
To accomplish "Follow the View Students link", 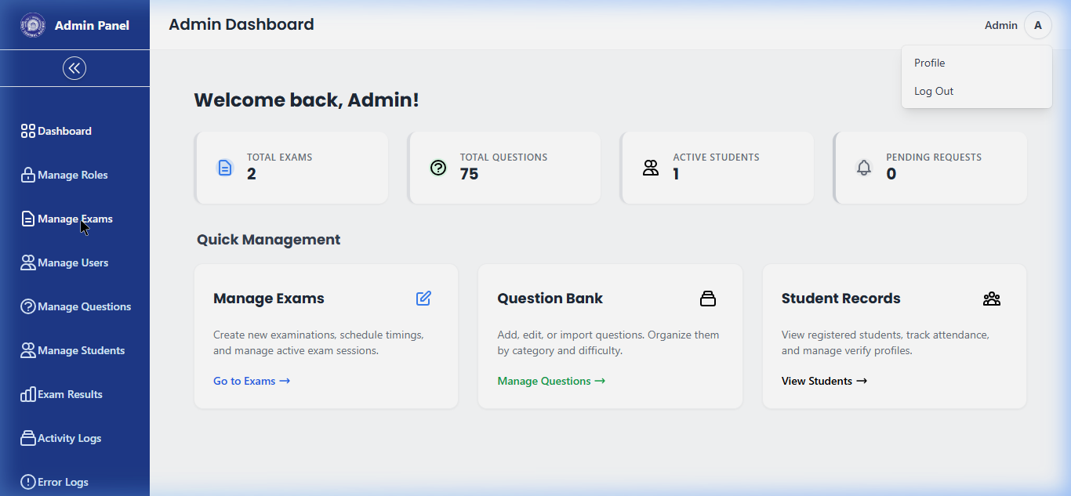I will 824,381.
